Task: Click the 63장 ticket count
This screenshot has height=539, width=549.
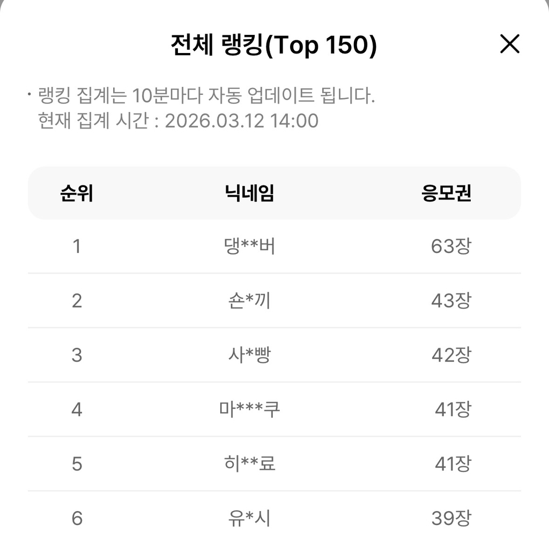Action: 451,246
